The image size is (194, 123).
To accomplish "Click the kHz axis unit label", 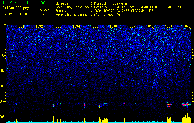I will click(3, 25).
